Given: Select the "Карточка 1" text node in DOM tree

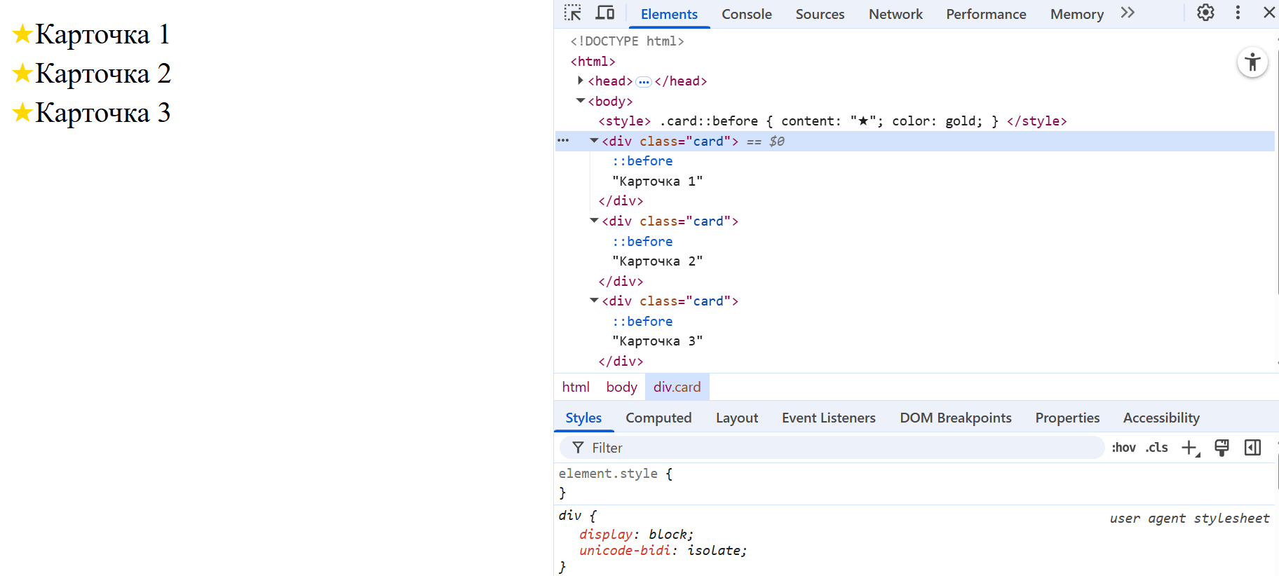Looking at the screenshot, I should coord(657,181).
